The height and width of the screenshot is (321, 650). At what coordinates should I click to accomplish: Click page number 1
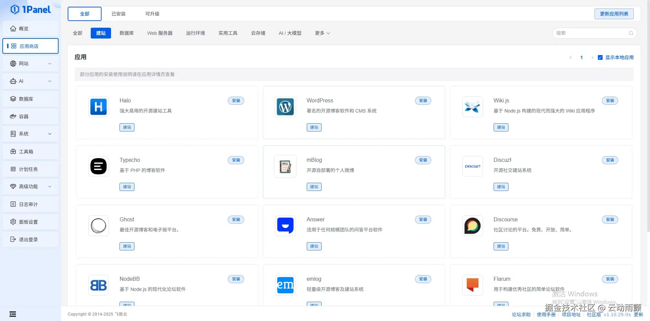tap(582, 57)
